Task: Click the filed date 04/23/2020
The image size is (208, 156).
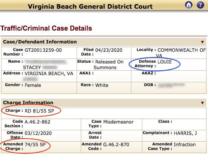Action: [109, 50]
